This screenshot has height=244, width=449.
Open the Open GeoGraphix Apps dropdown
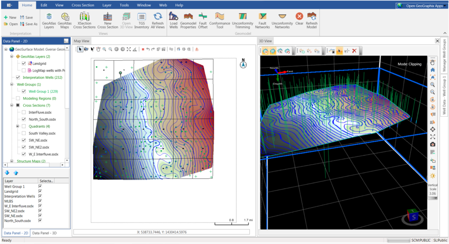[421, 5]
